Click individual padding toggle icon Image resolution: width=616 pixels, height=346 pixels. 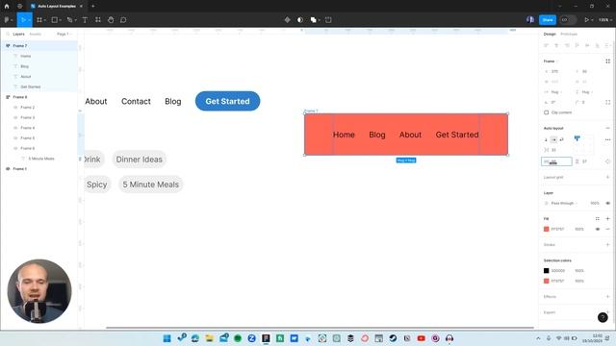607,161
